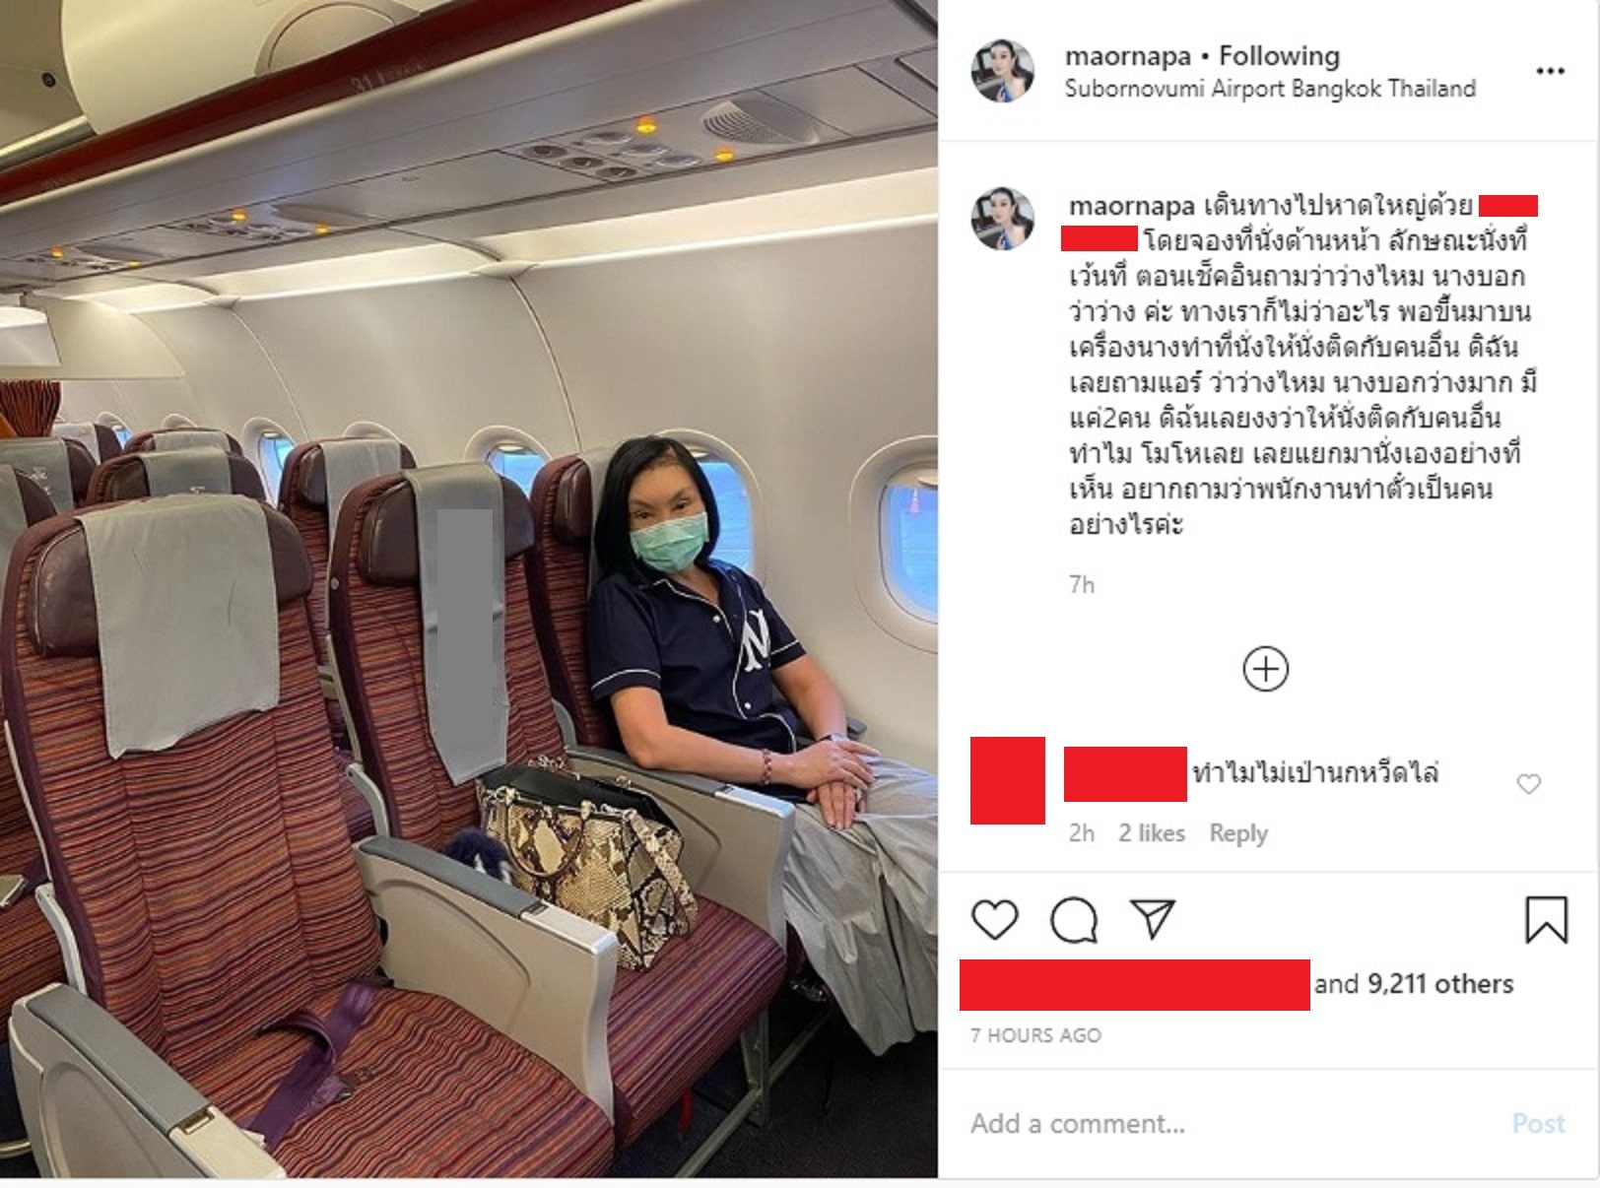
Task: Reply to the comment
Action: click(1238, 833)
